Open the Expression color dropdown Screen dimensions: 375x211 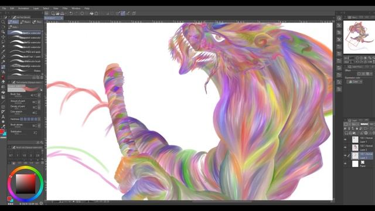(354, 82)
